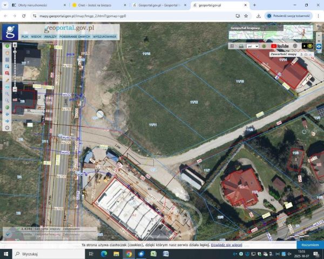Click the minus zoom button on slider
The image size is (324, 259).
pyautogui.click(x=15, y=89)
